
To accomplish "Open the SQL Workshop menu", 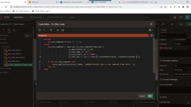I will [x=37, y=17].
